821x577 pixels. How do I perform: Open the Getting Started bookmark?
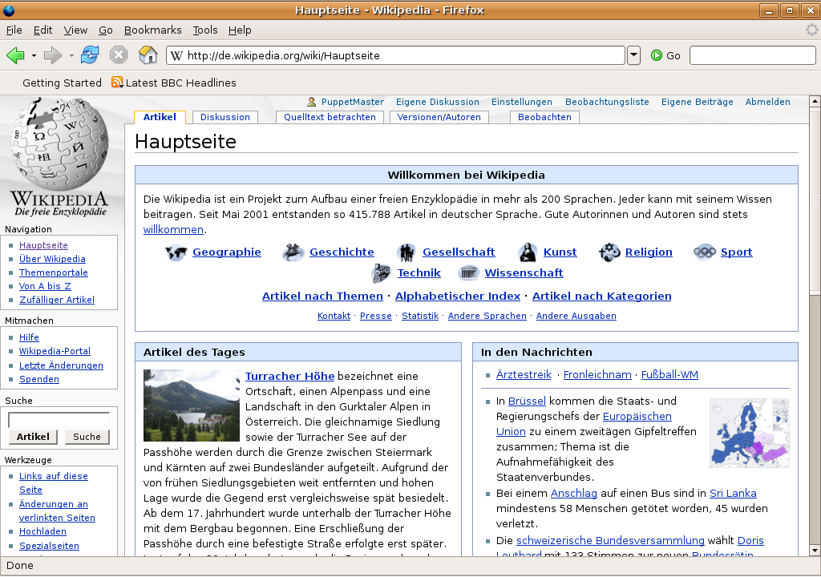point(62,83)
